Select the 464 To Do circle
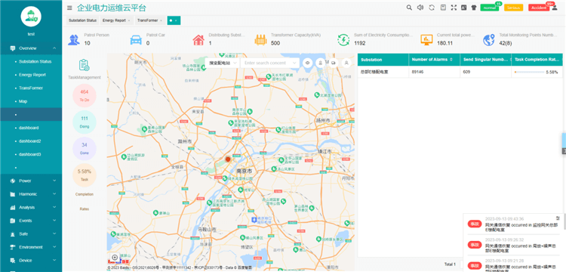Viewport: 566px width, 272px height. (x=84, y=96)
